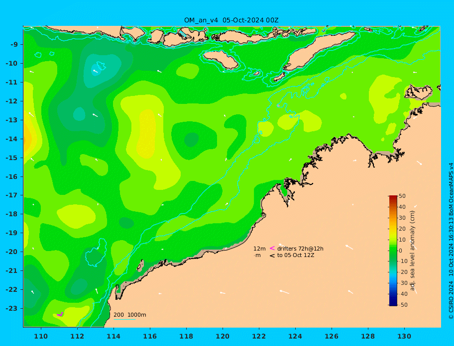Click the black arrow legend symbol
Image resolution: width=454 pixels, height=346 pixels.
[x=272, y=256]
